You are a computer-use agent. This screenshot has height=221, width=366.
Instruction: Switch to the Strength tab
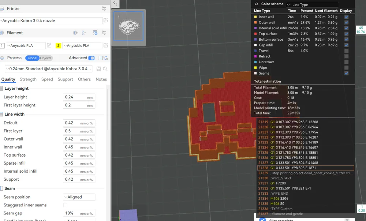[x=28, y=79]
